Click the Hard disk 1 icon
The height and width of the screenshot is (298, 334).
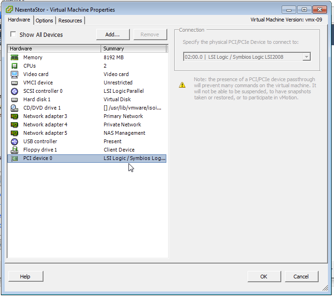(x=14, y=99)
